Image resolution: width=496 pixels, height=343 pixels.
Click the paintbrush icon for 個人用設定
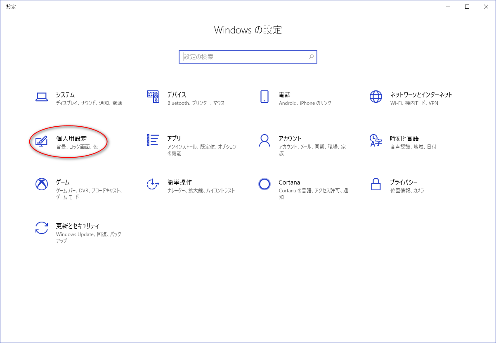coord(42,141)
